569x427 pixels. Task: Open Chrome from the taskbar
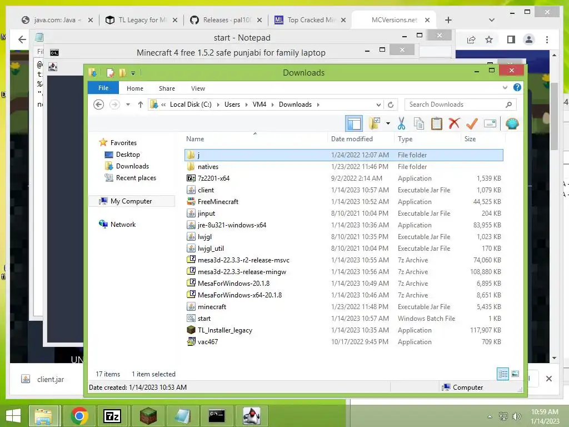(x=79, y=416)
